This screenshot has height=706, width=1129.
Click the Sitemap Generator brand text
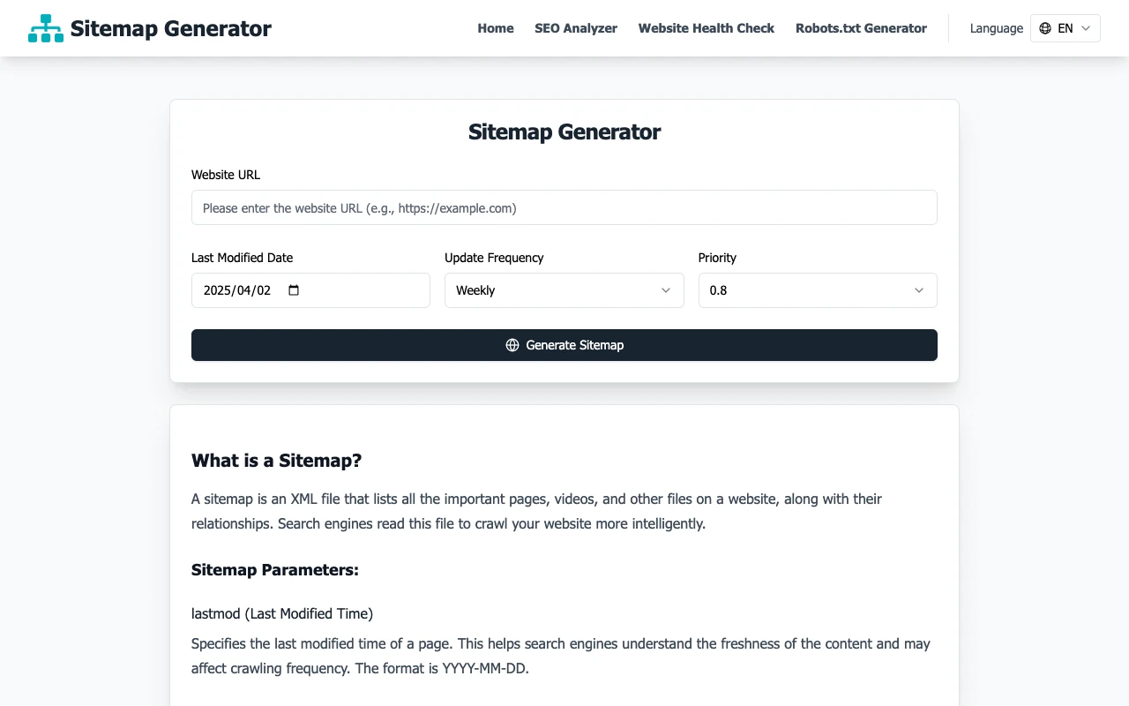[172, 27]
